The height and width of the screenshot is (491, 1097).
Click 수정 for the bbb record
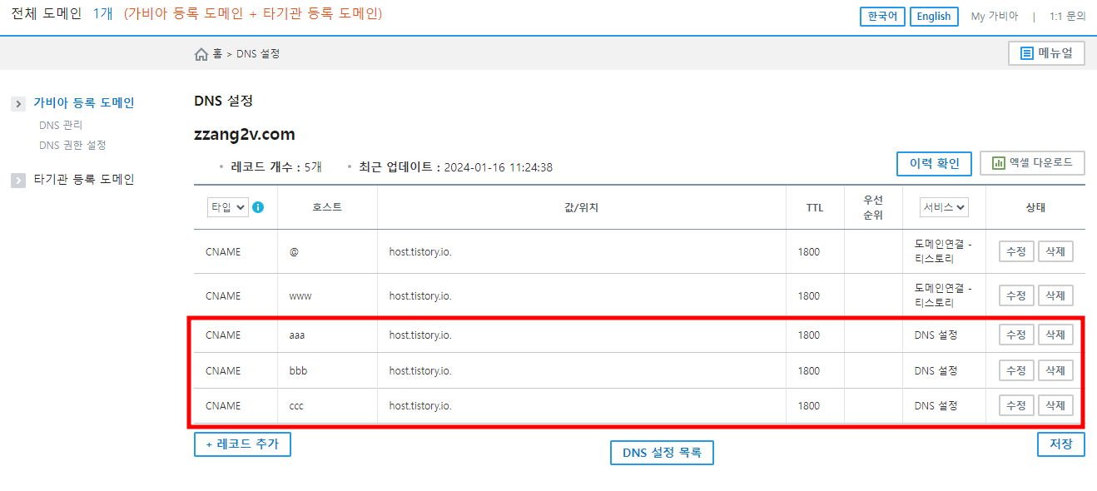(x=1016, y=370)
